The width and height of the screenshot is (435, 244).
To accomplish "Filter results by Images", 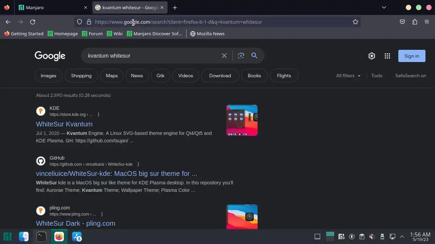I will (49, 76).
